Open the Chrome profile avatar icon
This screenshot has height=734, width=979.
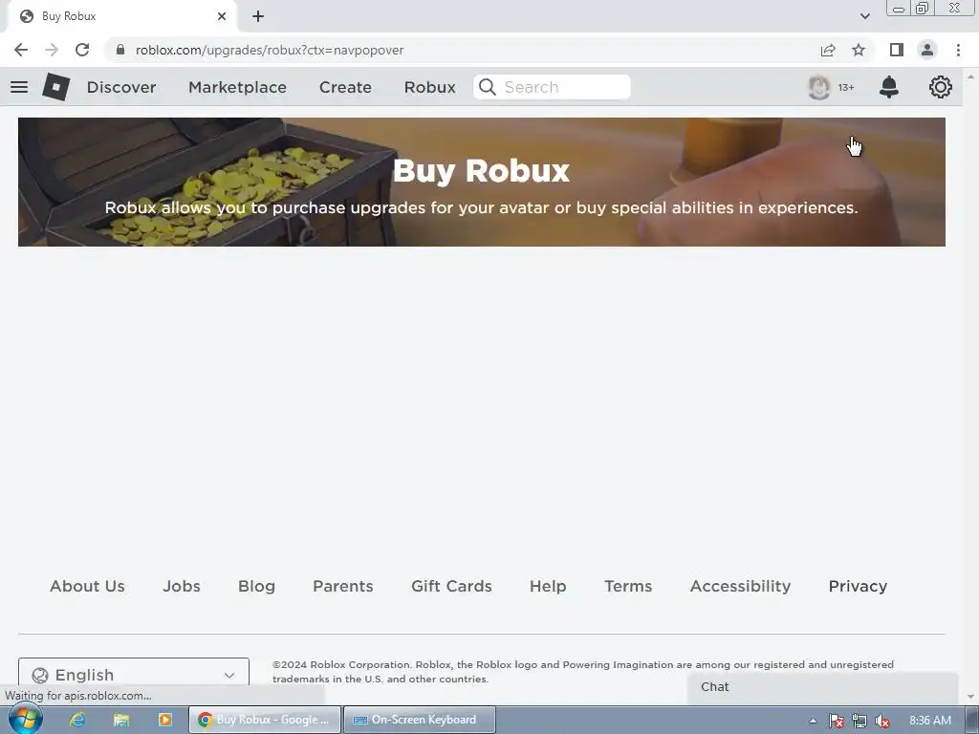tap(927, 50)
